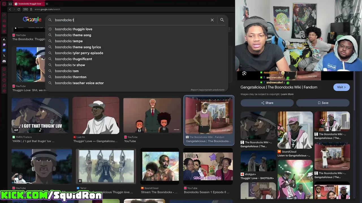The image size is (362, 203).
Task: Click in the Google search text field
Action: point(132,20)
